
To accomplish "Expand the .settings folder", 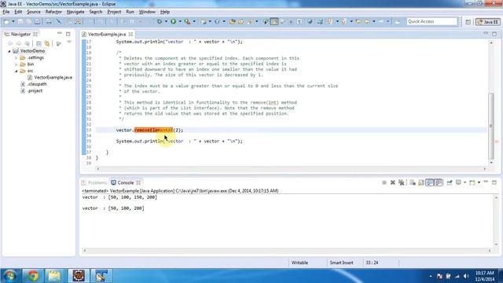I will point(16,57).
